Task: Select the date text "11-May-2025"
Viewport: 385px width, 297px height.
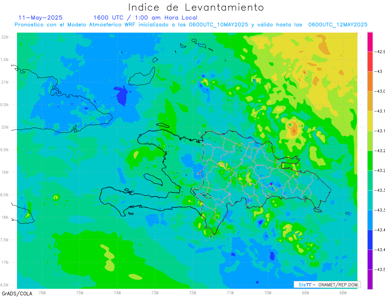Action: (40, 18)
